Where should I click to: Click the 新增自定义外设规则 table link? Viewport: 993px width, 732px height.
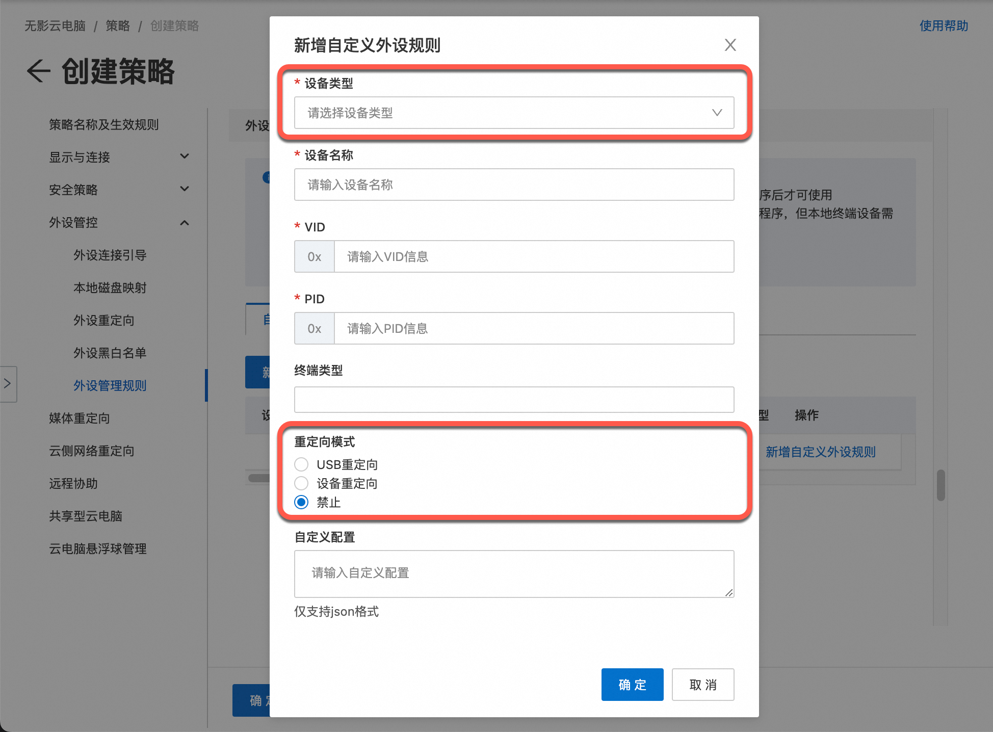coord(820,452)
